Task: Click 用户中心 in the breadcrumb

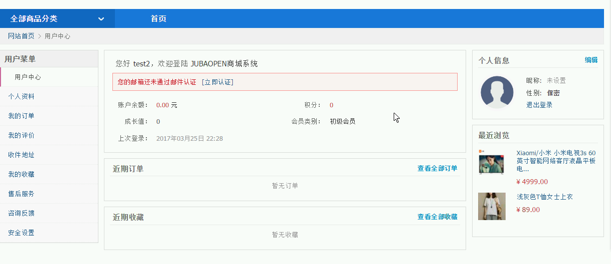Action: 57,36
